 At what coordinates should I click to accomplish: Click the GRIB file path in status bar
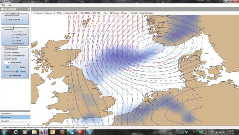(44, 128)
